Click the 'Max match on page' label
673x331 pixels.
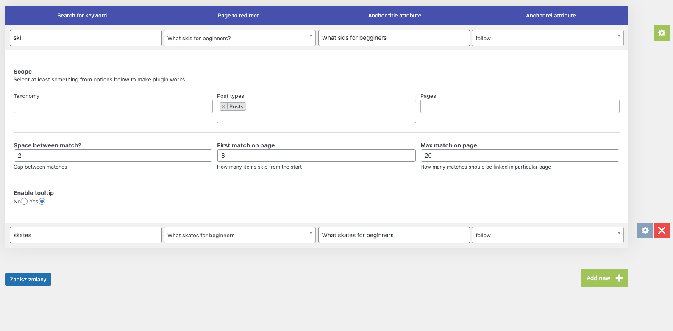[x=449, y=145]
